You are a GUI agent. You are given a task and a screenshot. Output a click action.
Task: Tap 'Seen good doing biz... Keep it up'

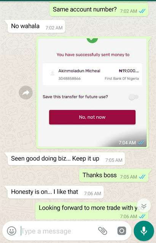pyautogui.click(x=66, y=159)
